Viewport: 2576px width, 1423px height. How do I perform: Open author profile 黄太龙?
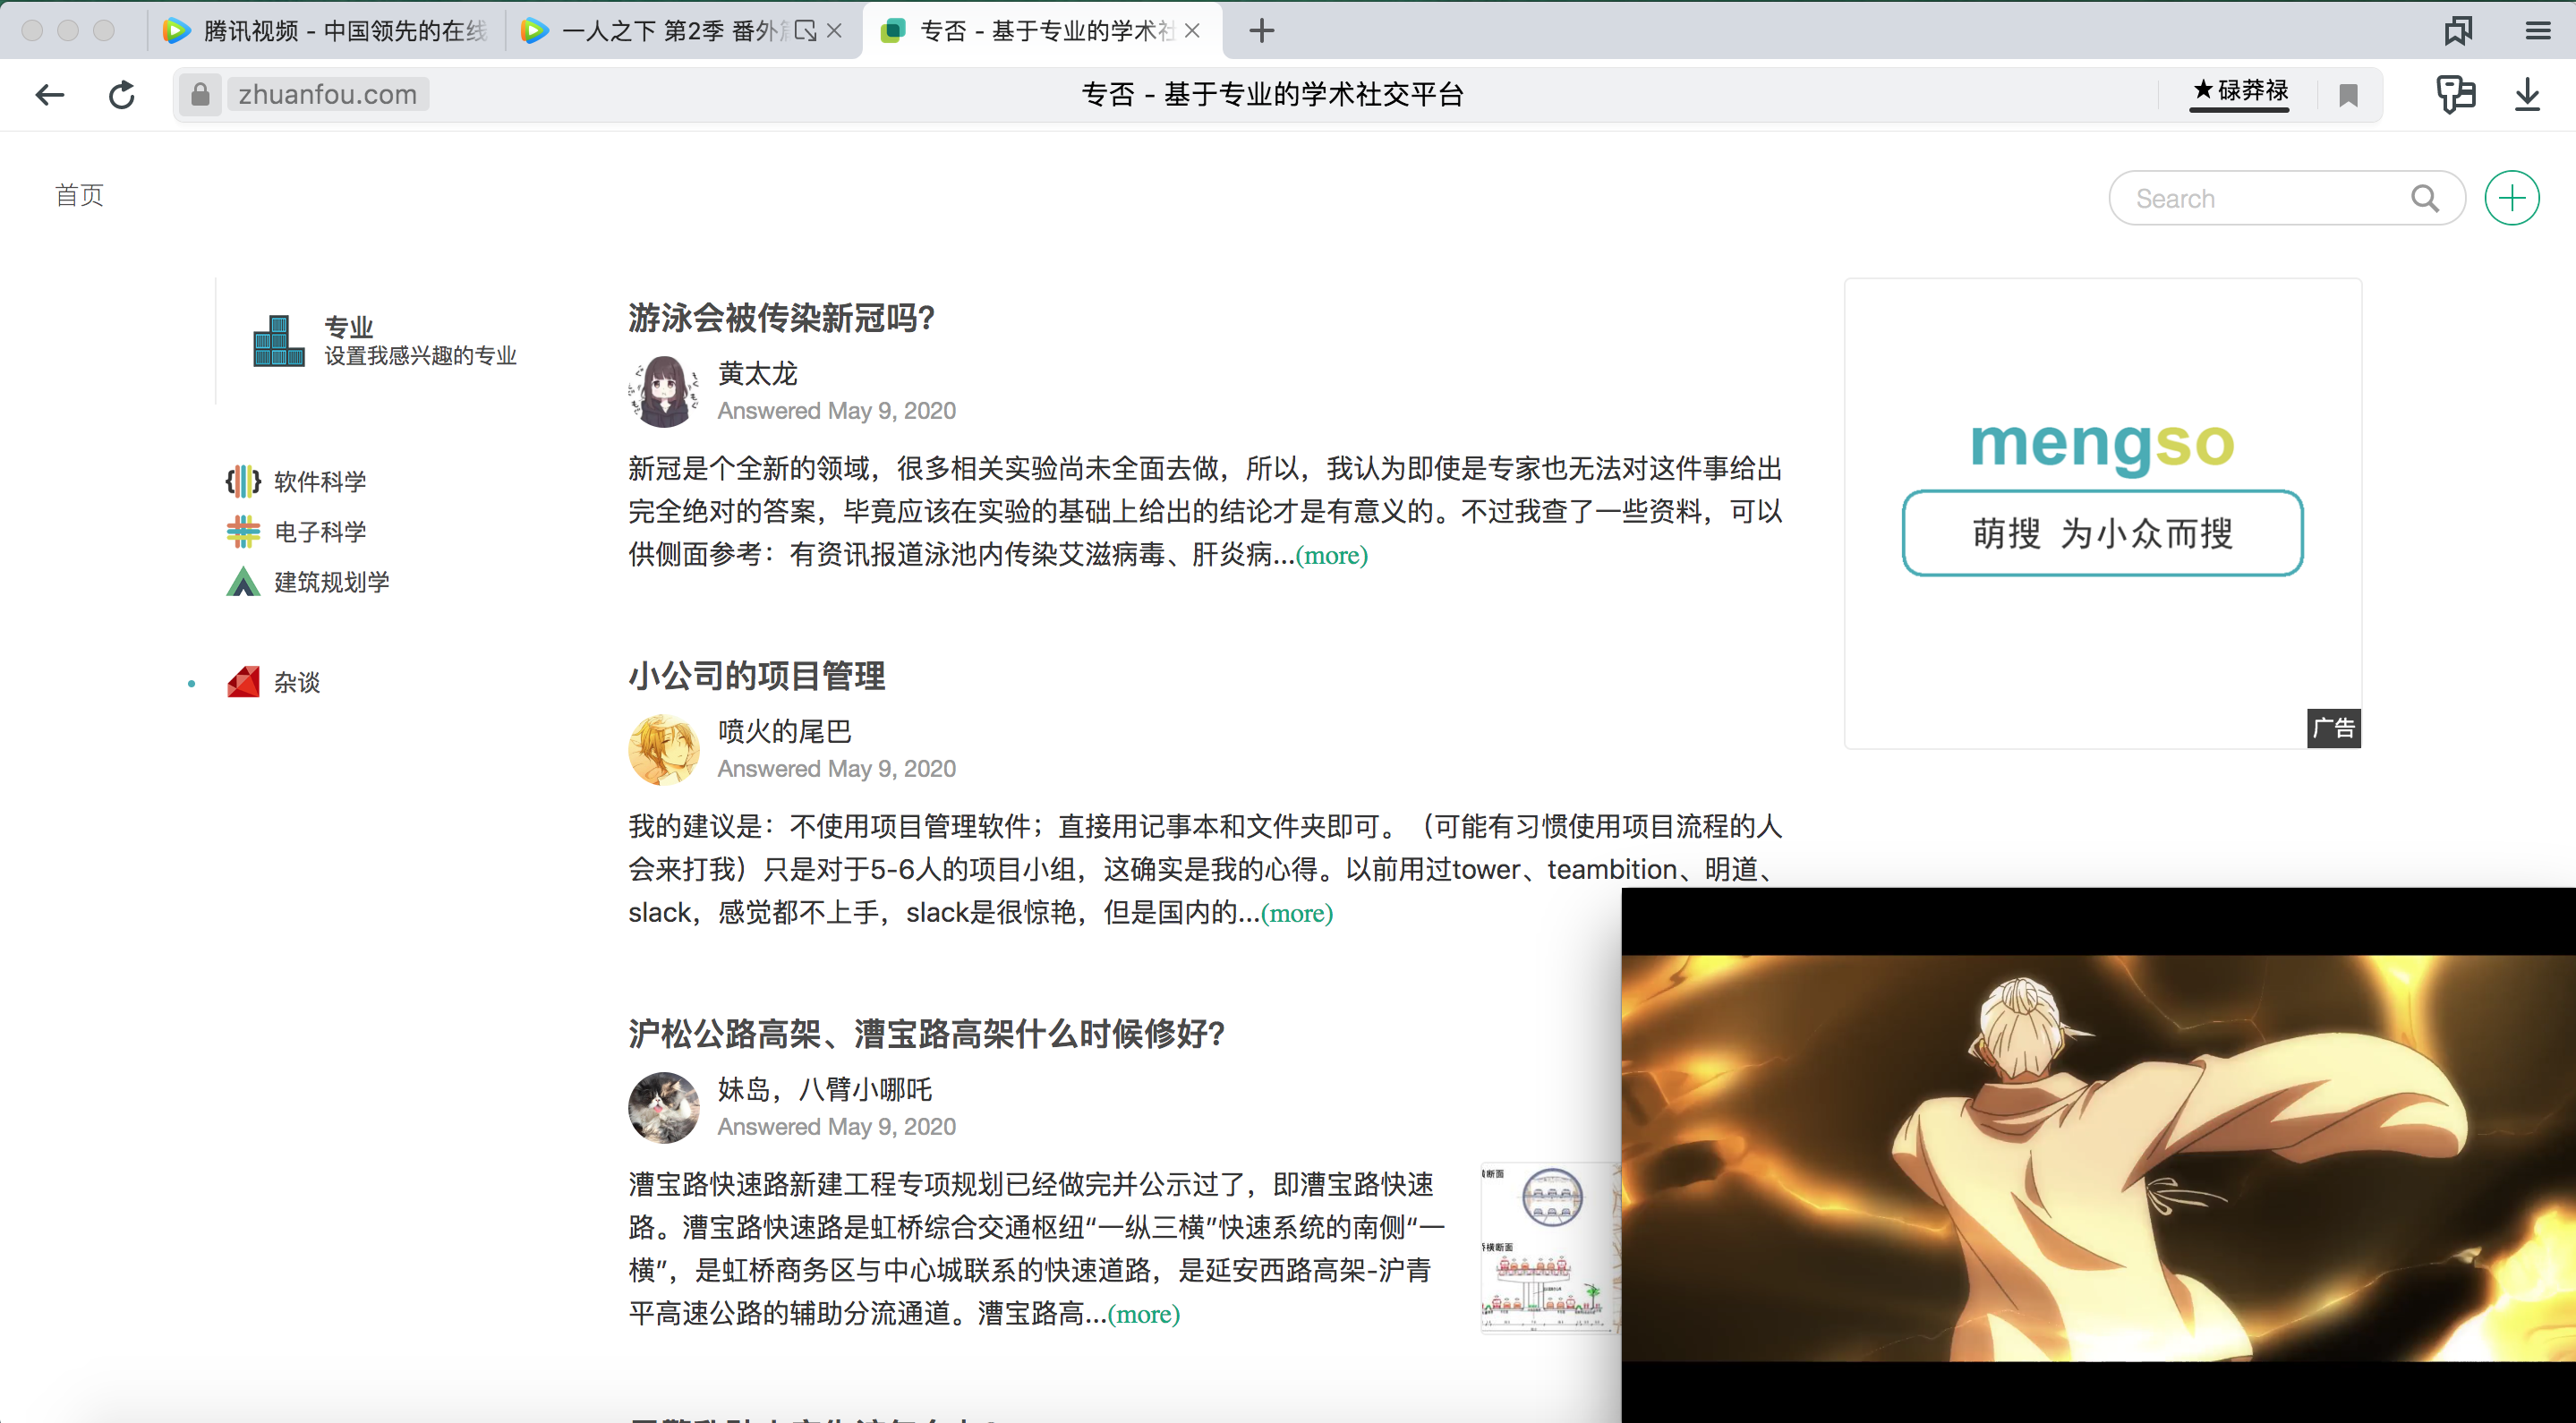[757, 374]
